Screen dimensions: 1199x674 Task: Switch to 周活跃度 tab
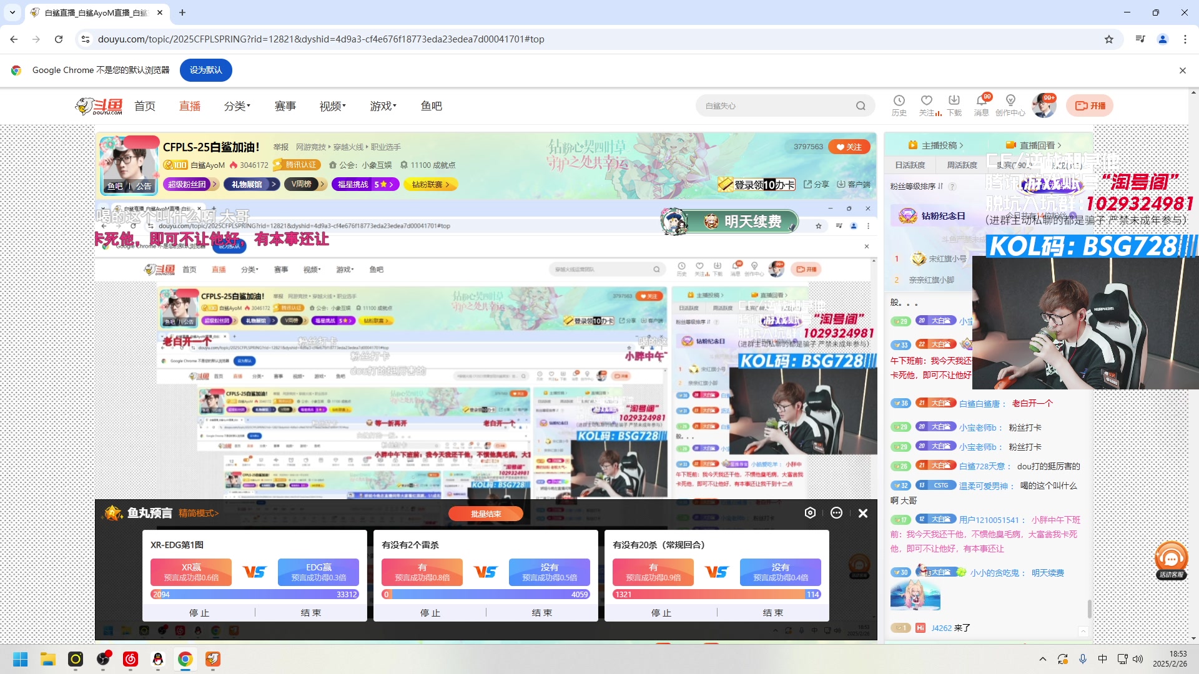[962, 165]
